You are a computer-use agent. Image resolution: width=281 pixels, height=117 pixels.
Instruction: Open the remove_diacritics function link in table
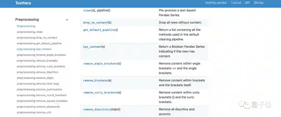97,109
